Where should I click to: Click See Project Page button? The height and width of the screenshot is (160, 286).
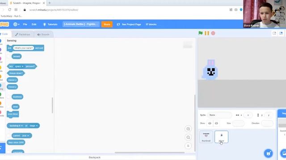coord(129,24)
